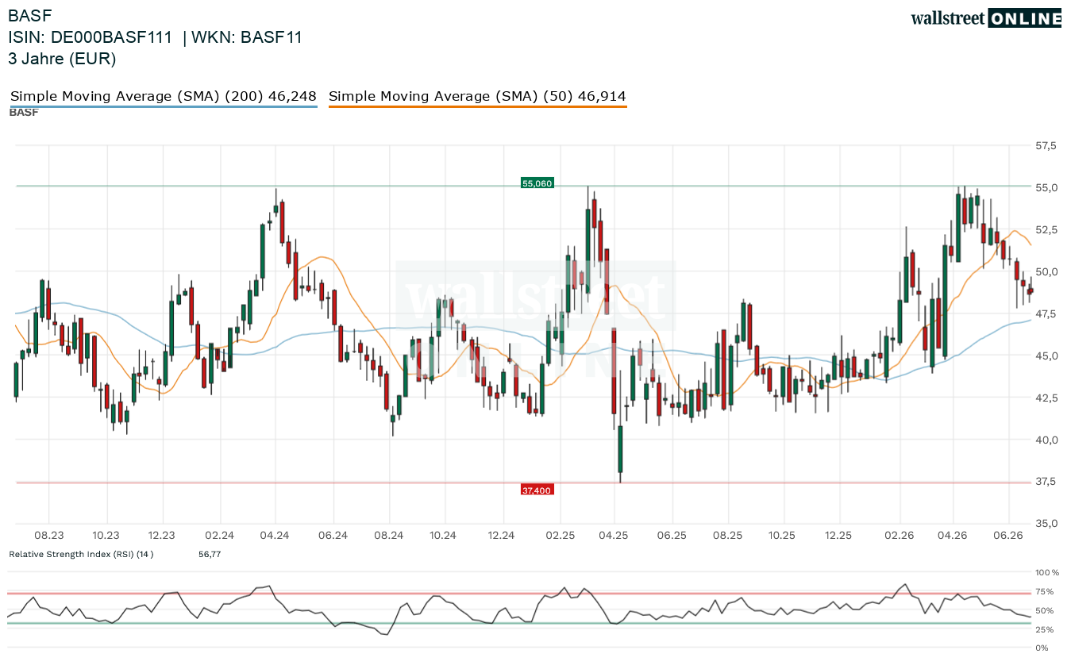Click the 04.25 date axis label

[614, 536]
